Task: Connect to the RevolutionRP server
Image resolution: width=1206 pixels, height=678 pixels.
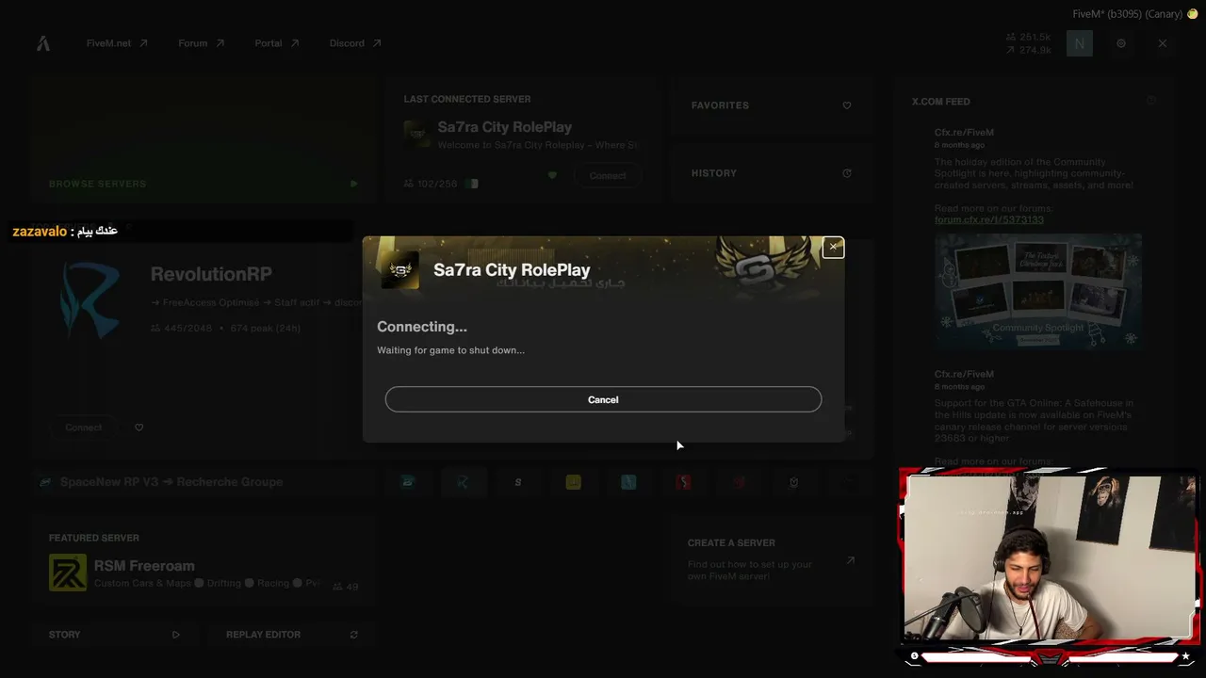Action: pos(84,428)
